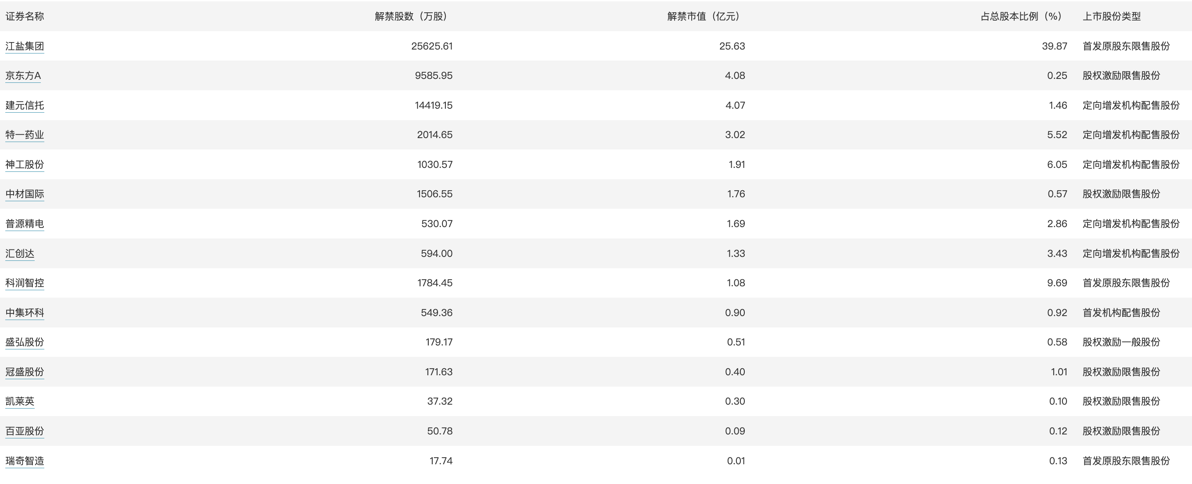Click 定向增发机构配售股份 in the 汇创达 row
This screenshot has height=484, width=1192.
[x=1131, y=253]
